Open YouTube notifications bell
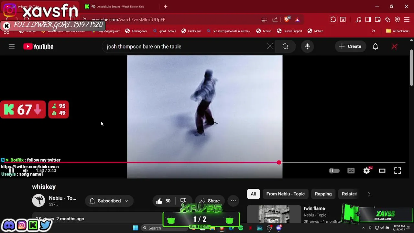This screenshot has height=233, width=414. pyautogui.click(x=375, y=47)
